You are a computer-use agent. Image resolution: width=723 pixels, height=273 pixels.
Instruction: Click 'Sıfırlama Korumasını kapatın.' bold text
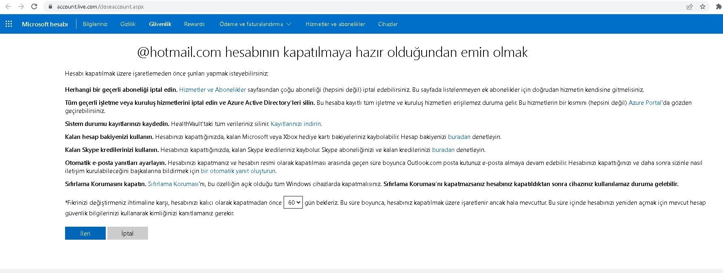coord(106,184)
